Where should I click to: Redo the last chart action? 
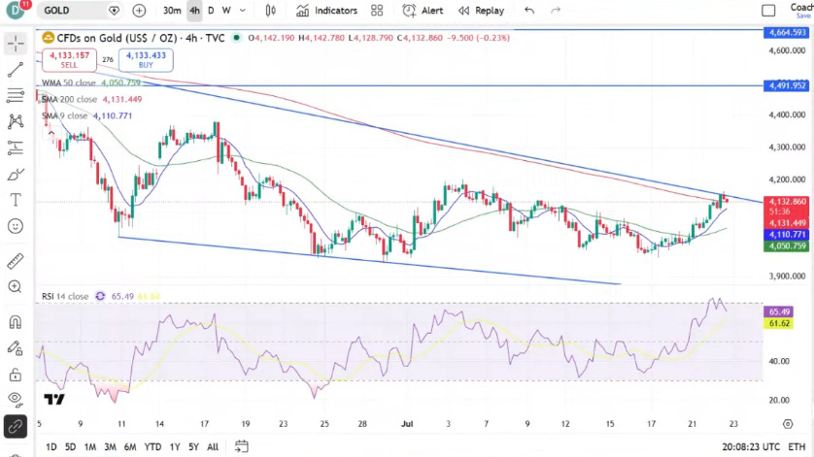coord(556,11)
